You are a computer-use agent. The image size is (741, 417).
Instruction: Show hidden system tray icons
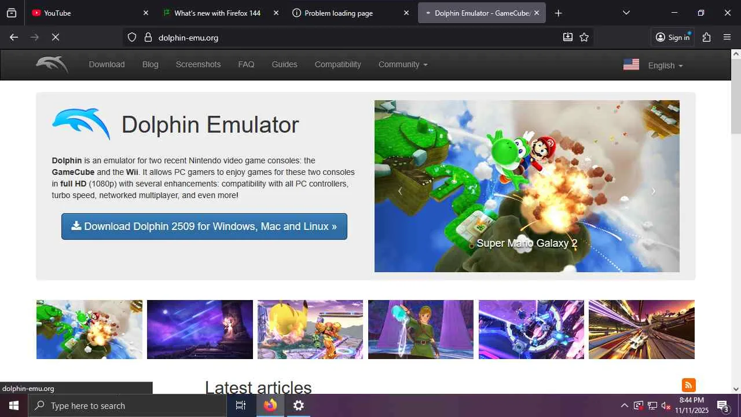tap(624, 405)
